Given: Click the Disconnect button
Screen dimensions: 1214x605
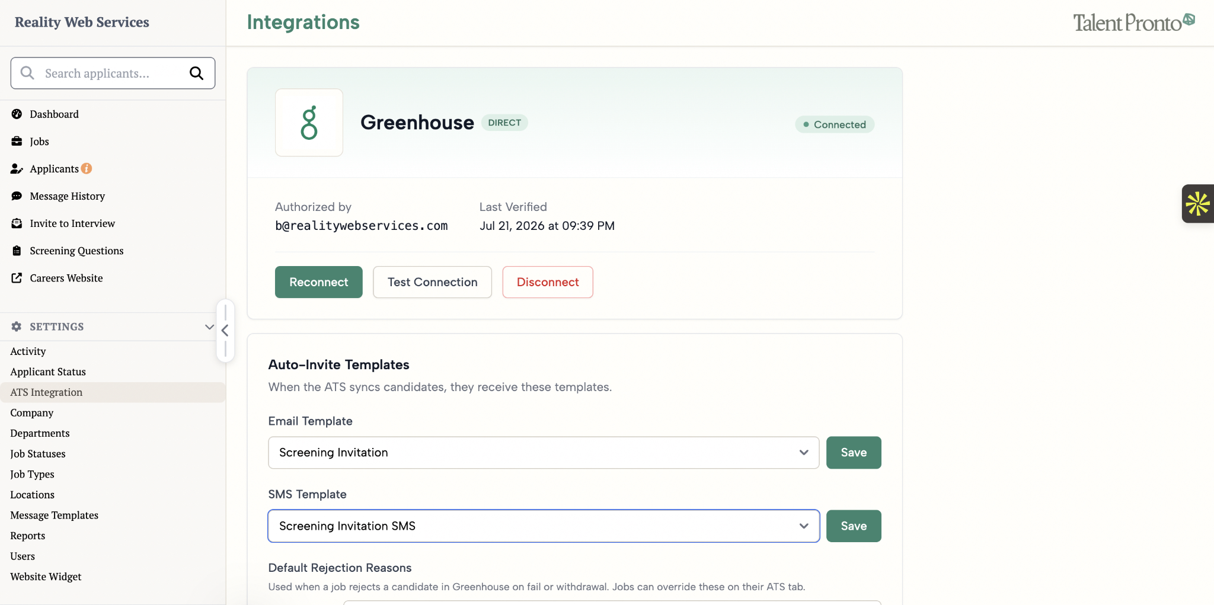Looking at the screenshot, I should tap(548, 282).
